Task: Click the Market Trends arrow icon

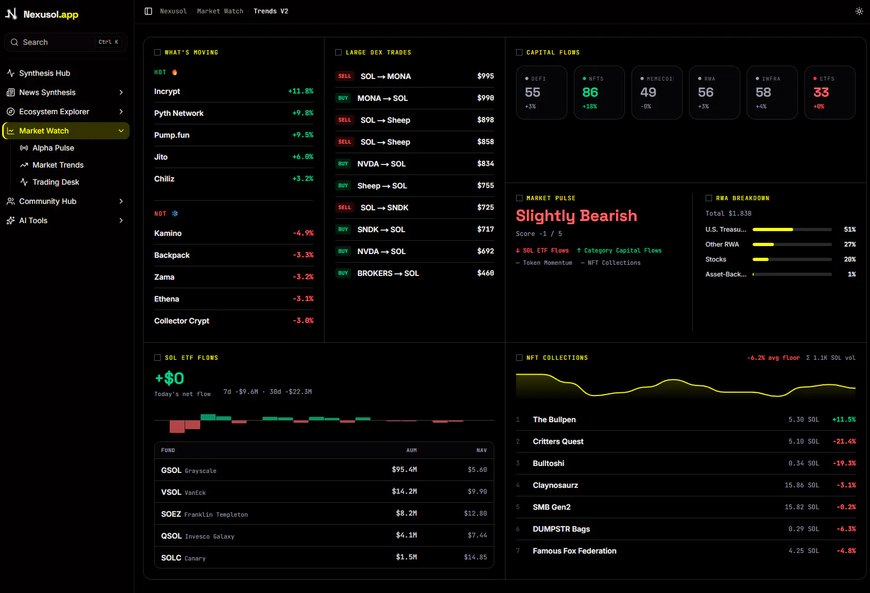Action: pos(24,165)
